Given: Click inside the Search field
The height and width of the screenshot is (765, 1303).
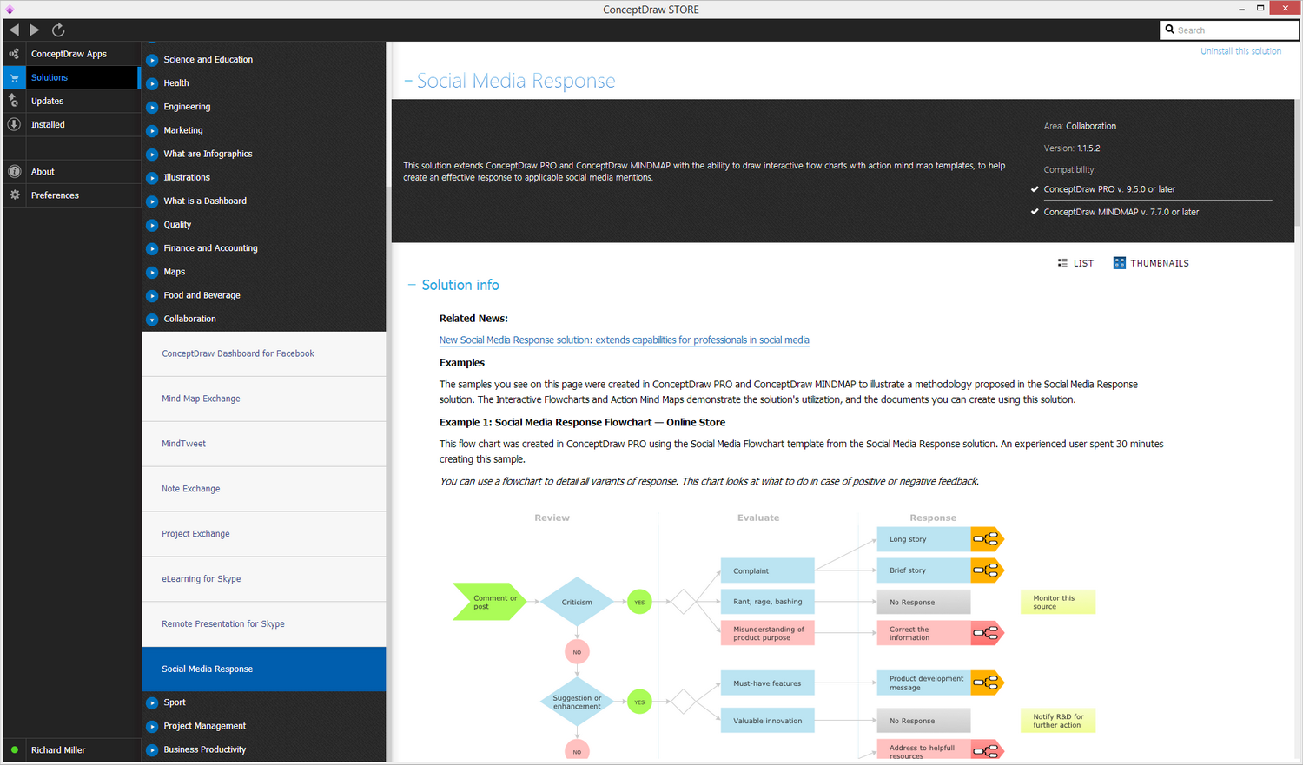Looking at the screenshot, I should [1229, 30].
